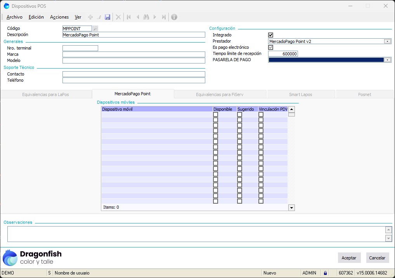Expand the PASARELA DE PAGO dropdown
The height and width of the screenshot is (278, 395).
click(x=387, y=60)
